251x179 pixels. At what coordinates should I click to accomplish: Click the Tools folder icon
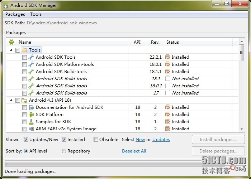coord(24,50)
